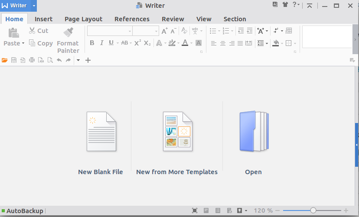
Task: Open the References tab
Action: [x=132, y=19]
